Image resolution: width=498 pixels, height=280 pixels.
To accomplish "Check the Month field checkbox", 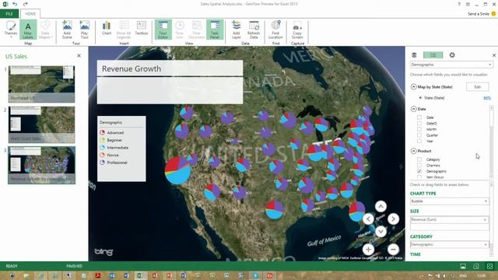I will [419, 129].
